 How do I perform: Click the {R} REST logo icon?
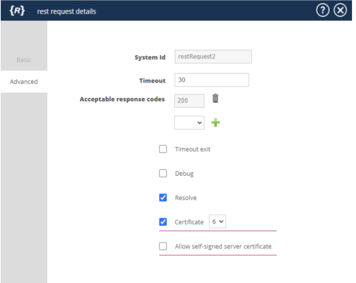coord(17,11)
